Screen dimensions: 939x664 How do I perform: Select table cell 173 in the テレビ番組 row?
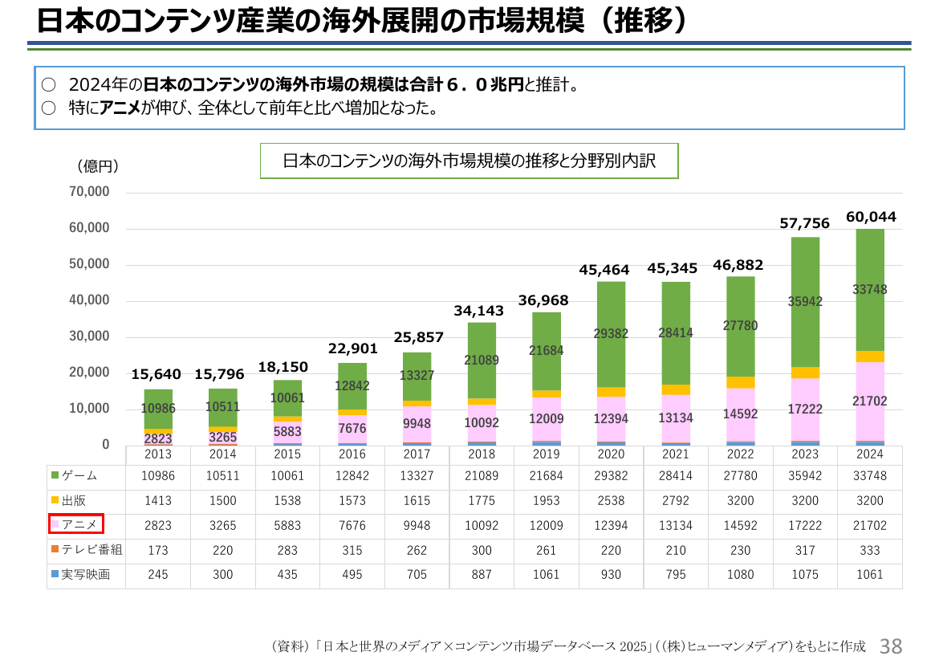[158, 550]
